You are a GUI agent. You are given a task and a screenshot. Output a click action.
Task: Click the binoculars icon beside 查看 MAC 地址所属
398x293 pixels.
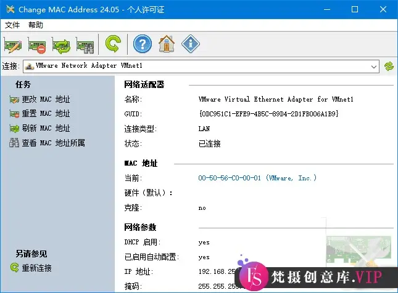[x=14, y=143]
